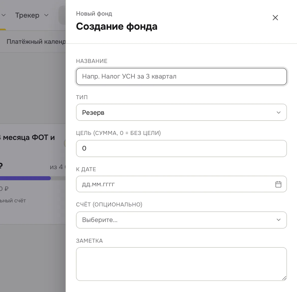Click the Создание фонда heading

[x=117, y=26]
